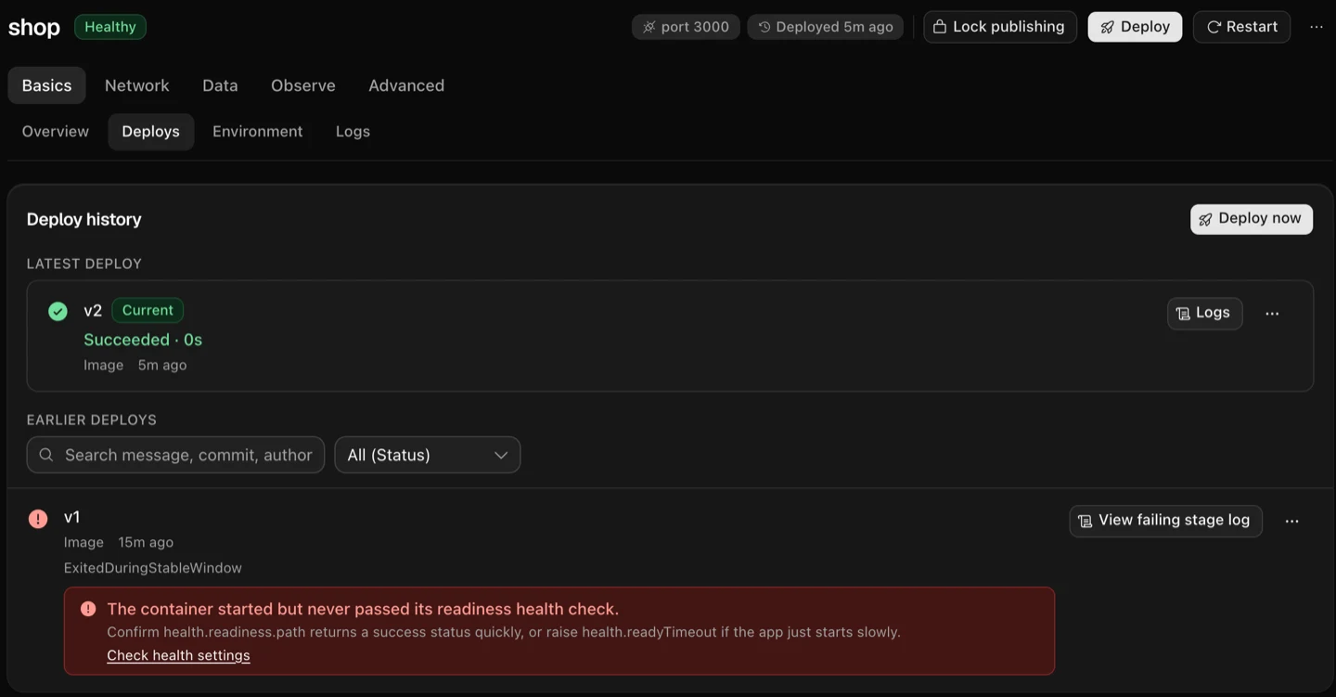1336x697 pixels.
Task: Open the Data tab
Action: (x=220, y=85)
